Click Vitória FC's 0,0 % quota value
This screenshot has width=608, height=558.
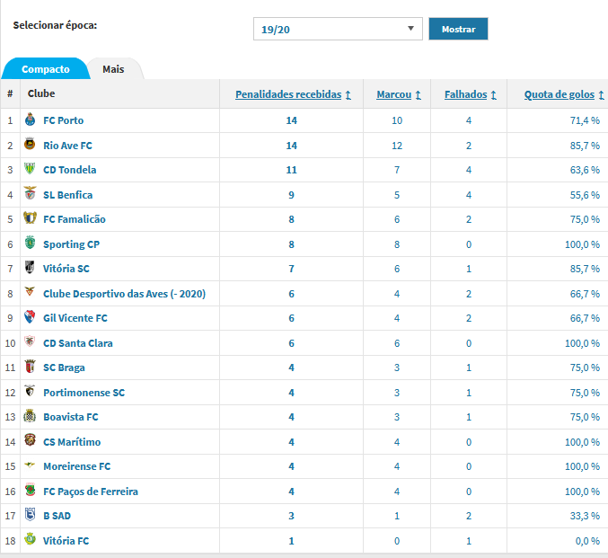tap(587, 541)
